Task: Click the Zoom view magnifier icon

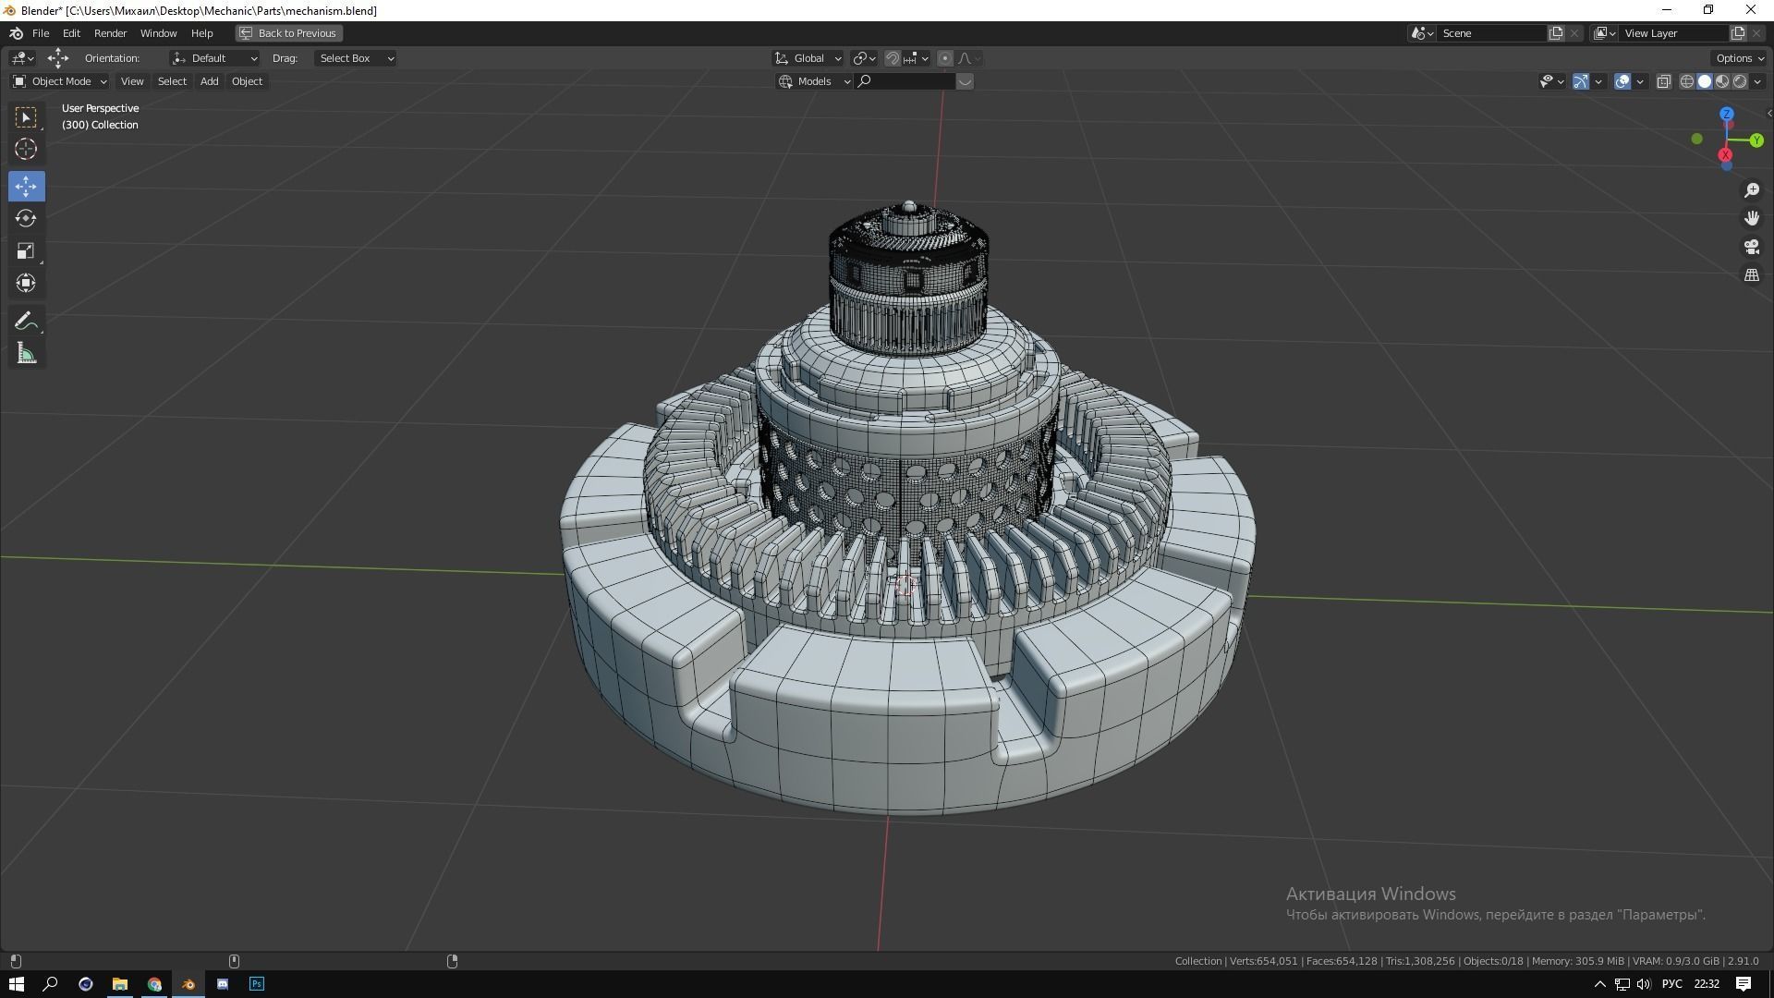Action: [x=1752, y=190]
